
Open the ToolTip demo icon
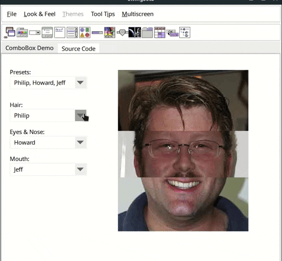(x=172, y=32)
